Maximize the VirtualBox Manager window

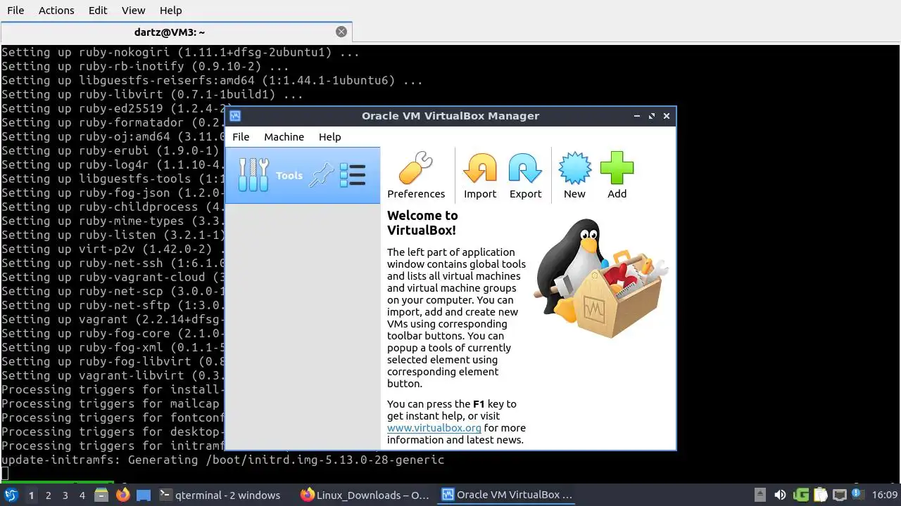[x=651, y=116]
